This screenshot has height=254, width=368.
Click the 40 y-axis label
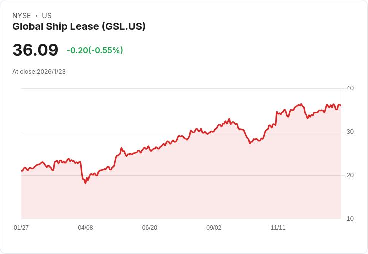(350, 88)
